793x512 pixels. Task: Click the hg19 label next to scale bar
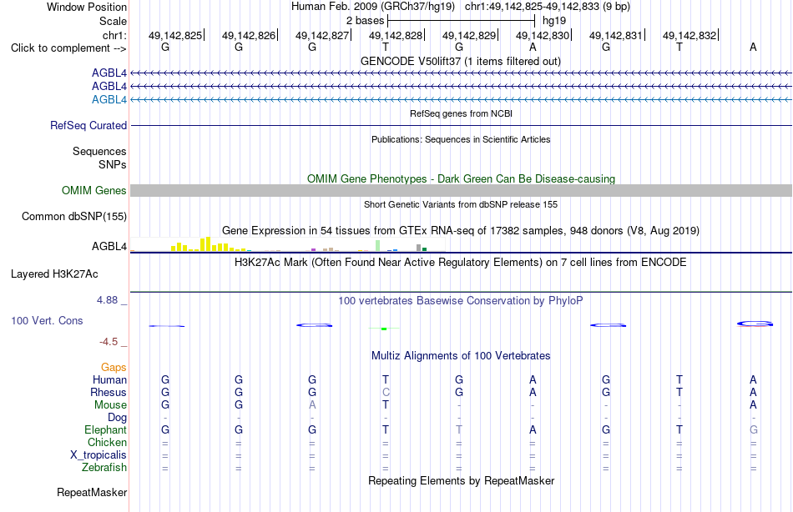click(x=554, y=21)
